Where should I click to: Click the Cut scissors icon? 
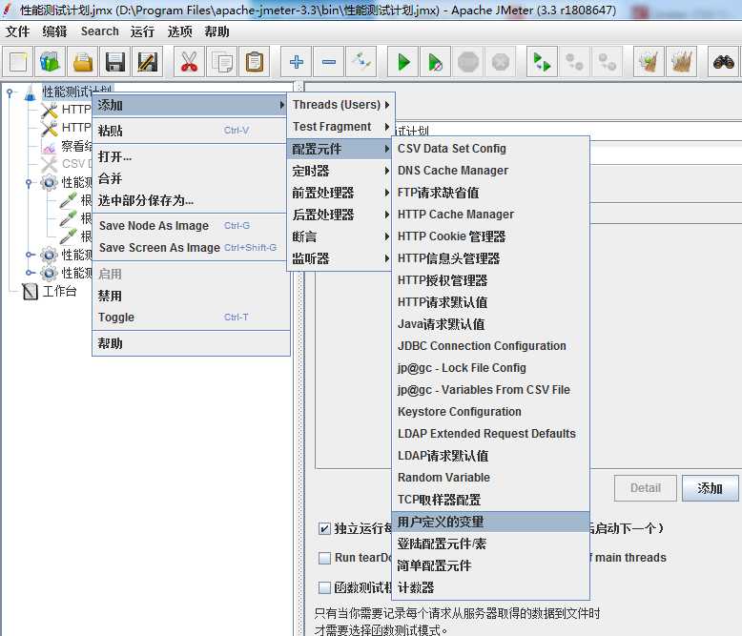(x=189, y=62)
